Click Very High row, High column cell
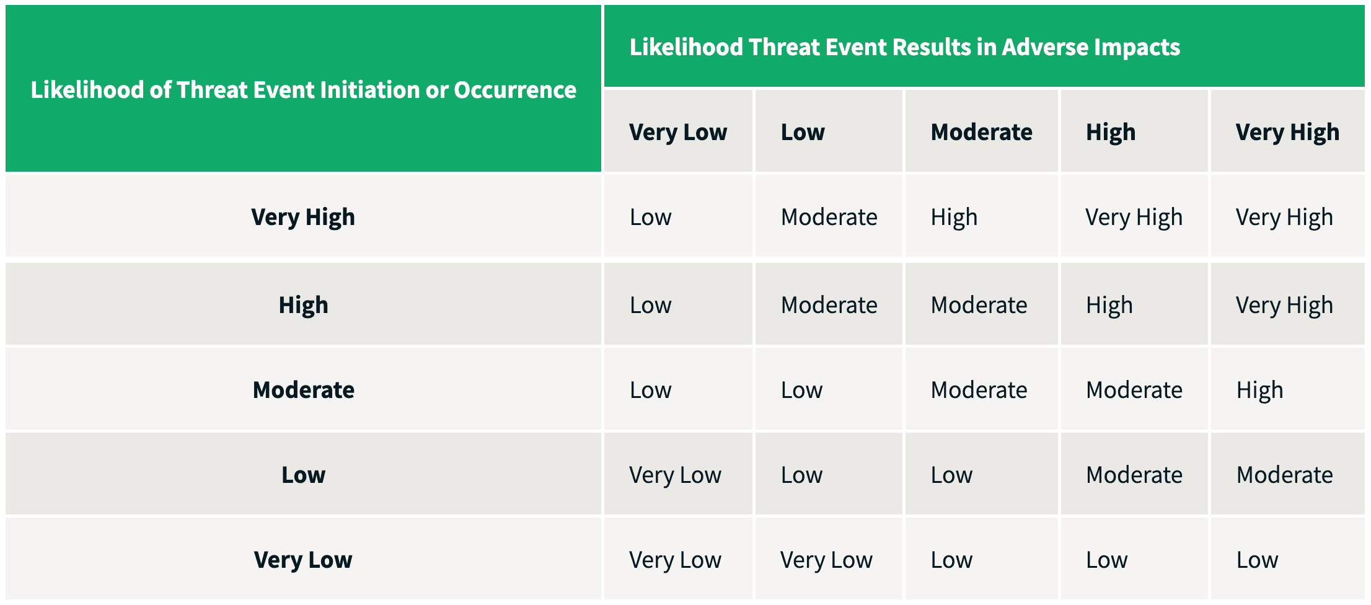The image size is (1371, 605). (x=1134, y=217)
